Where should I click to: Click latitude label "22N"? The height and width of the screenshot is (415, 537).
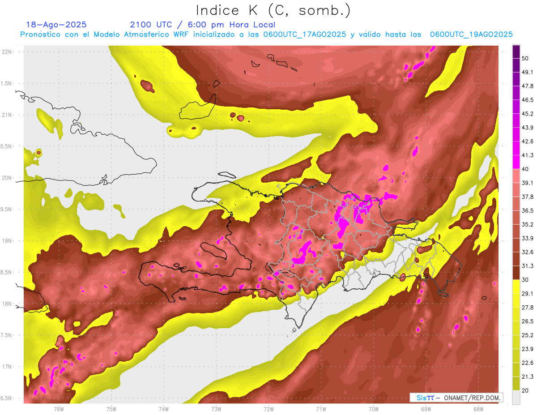[7, 51]
